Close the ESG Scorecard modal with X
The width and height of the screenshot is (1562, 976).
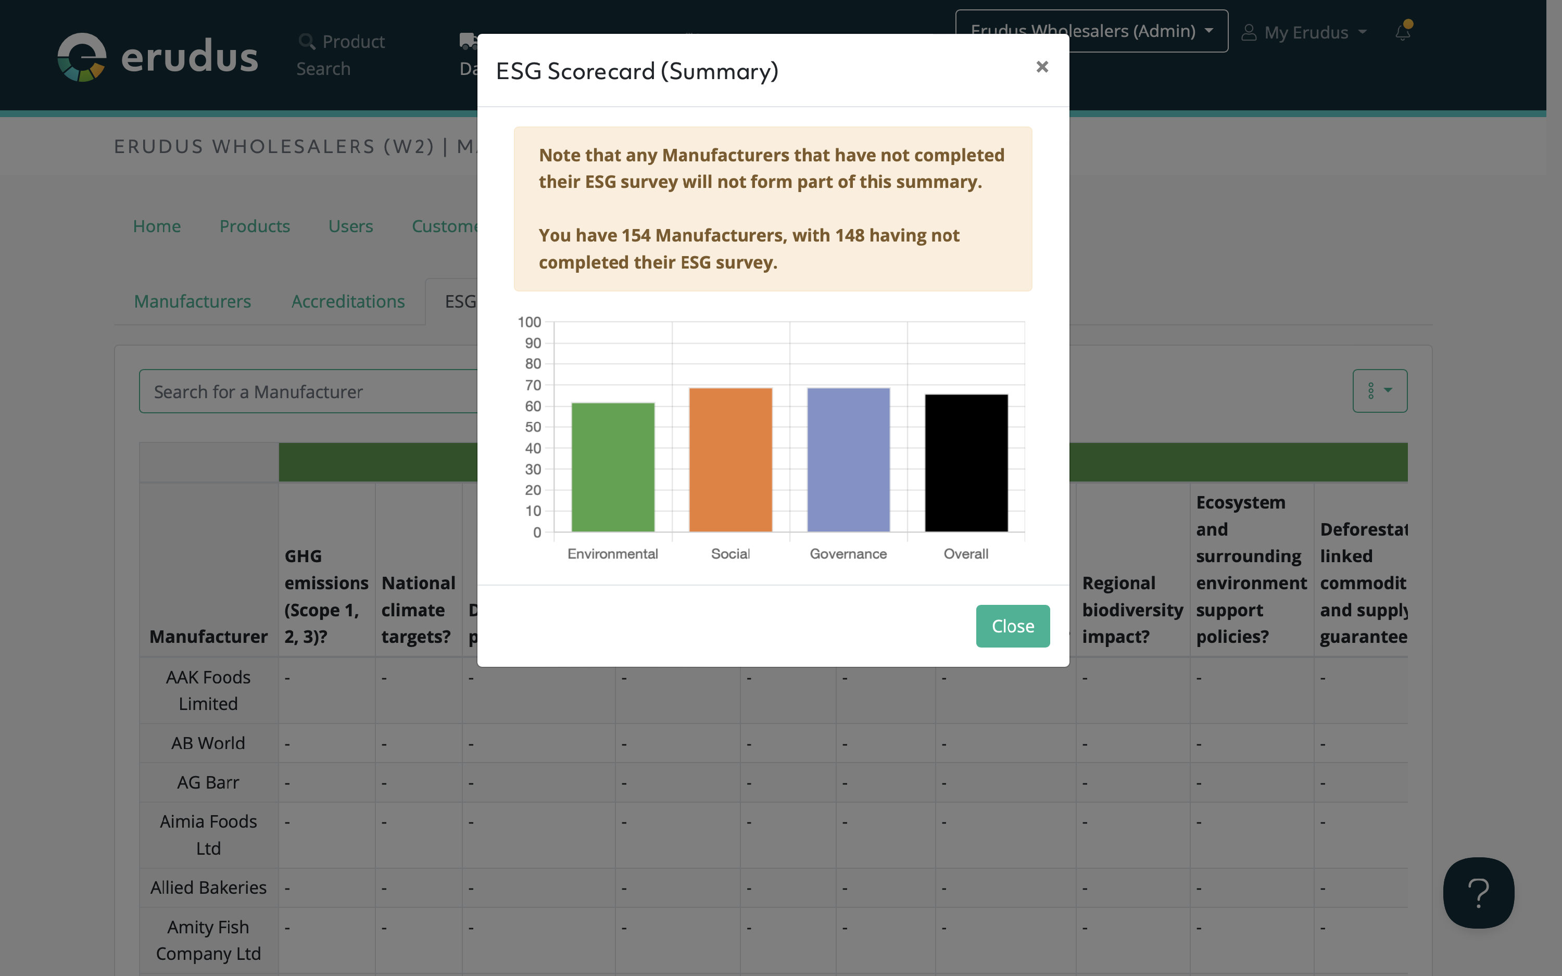point(1042,67)
